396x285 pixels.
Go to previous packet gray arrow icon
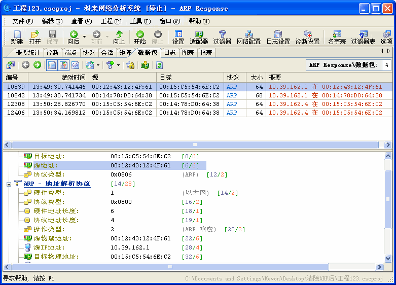(x=25, y=65)
